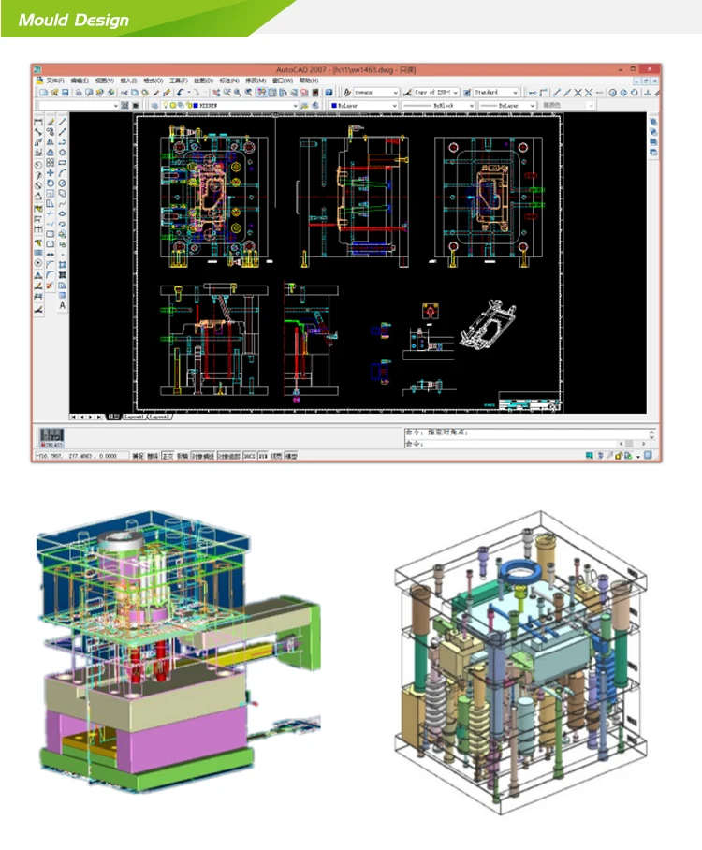Toggle object snap tracking (对象追踪) status button

click(x=229, y=456)
